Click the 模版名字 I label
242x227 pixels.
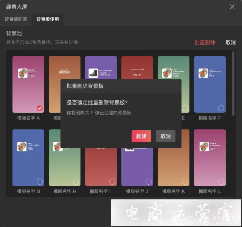click(100, 191)
